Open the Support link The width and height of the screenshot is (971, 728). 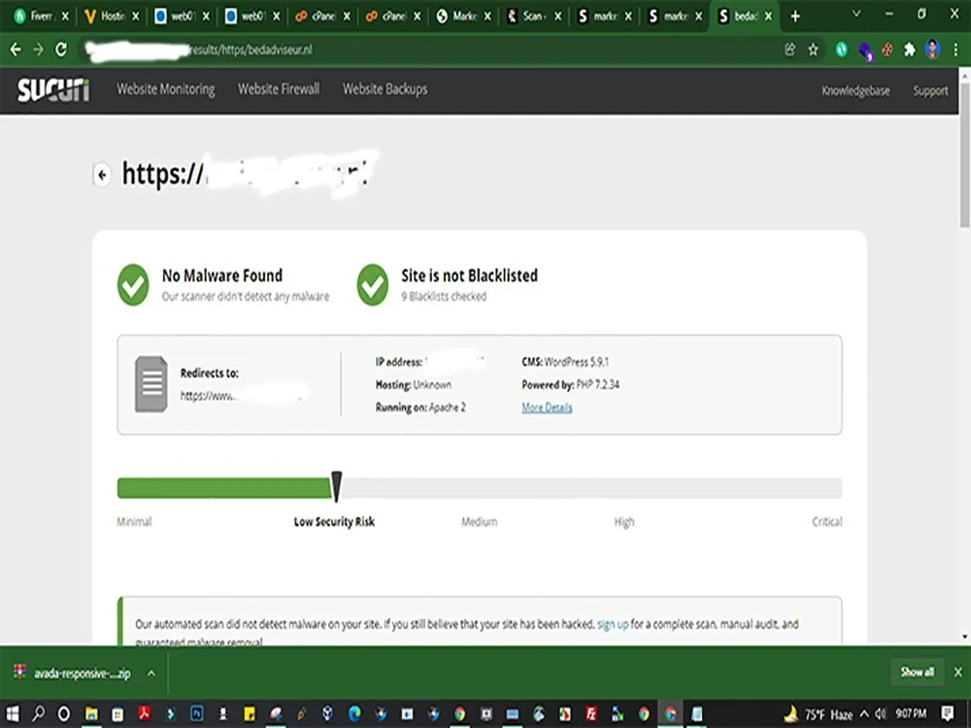pos(930,91)
